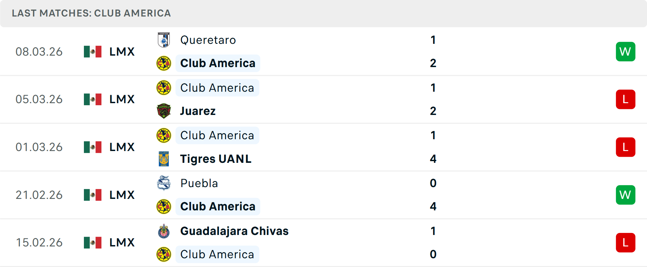This screenshot has width=647, height=267.
Task: Click the LMX competition label on 05.03.26 row
Action: pos(122,99)
